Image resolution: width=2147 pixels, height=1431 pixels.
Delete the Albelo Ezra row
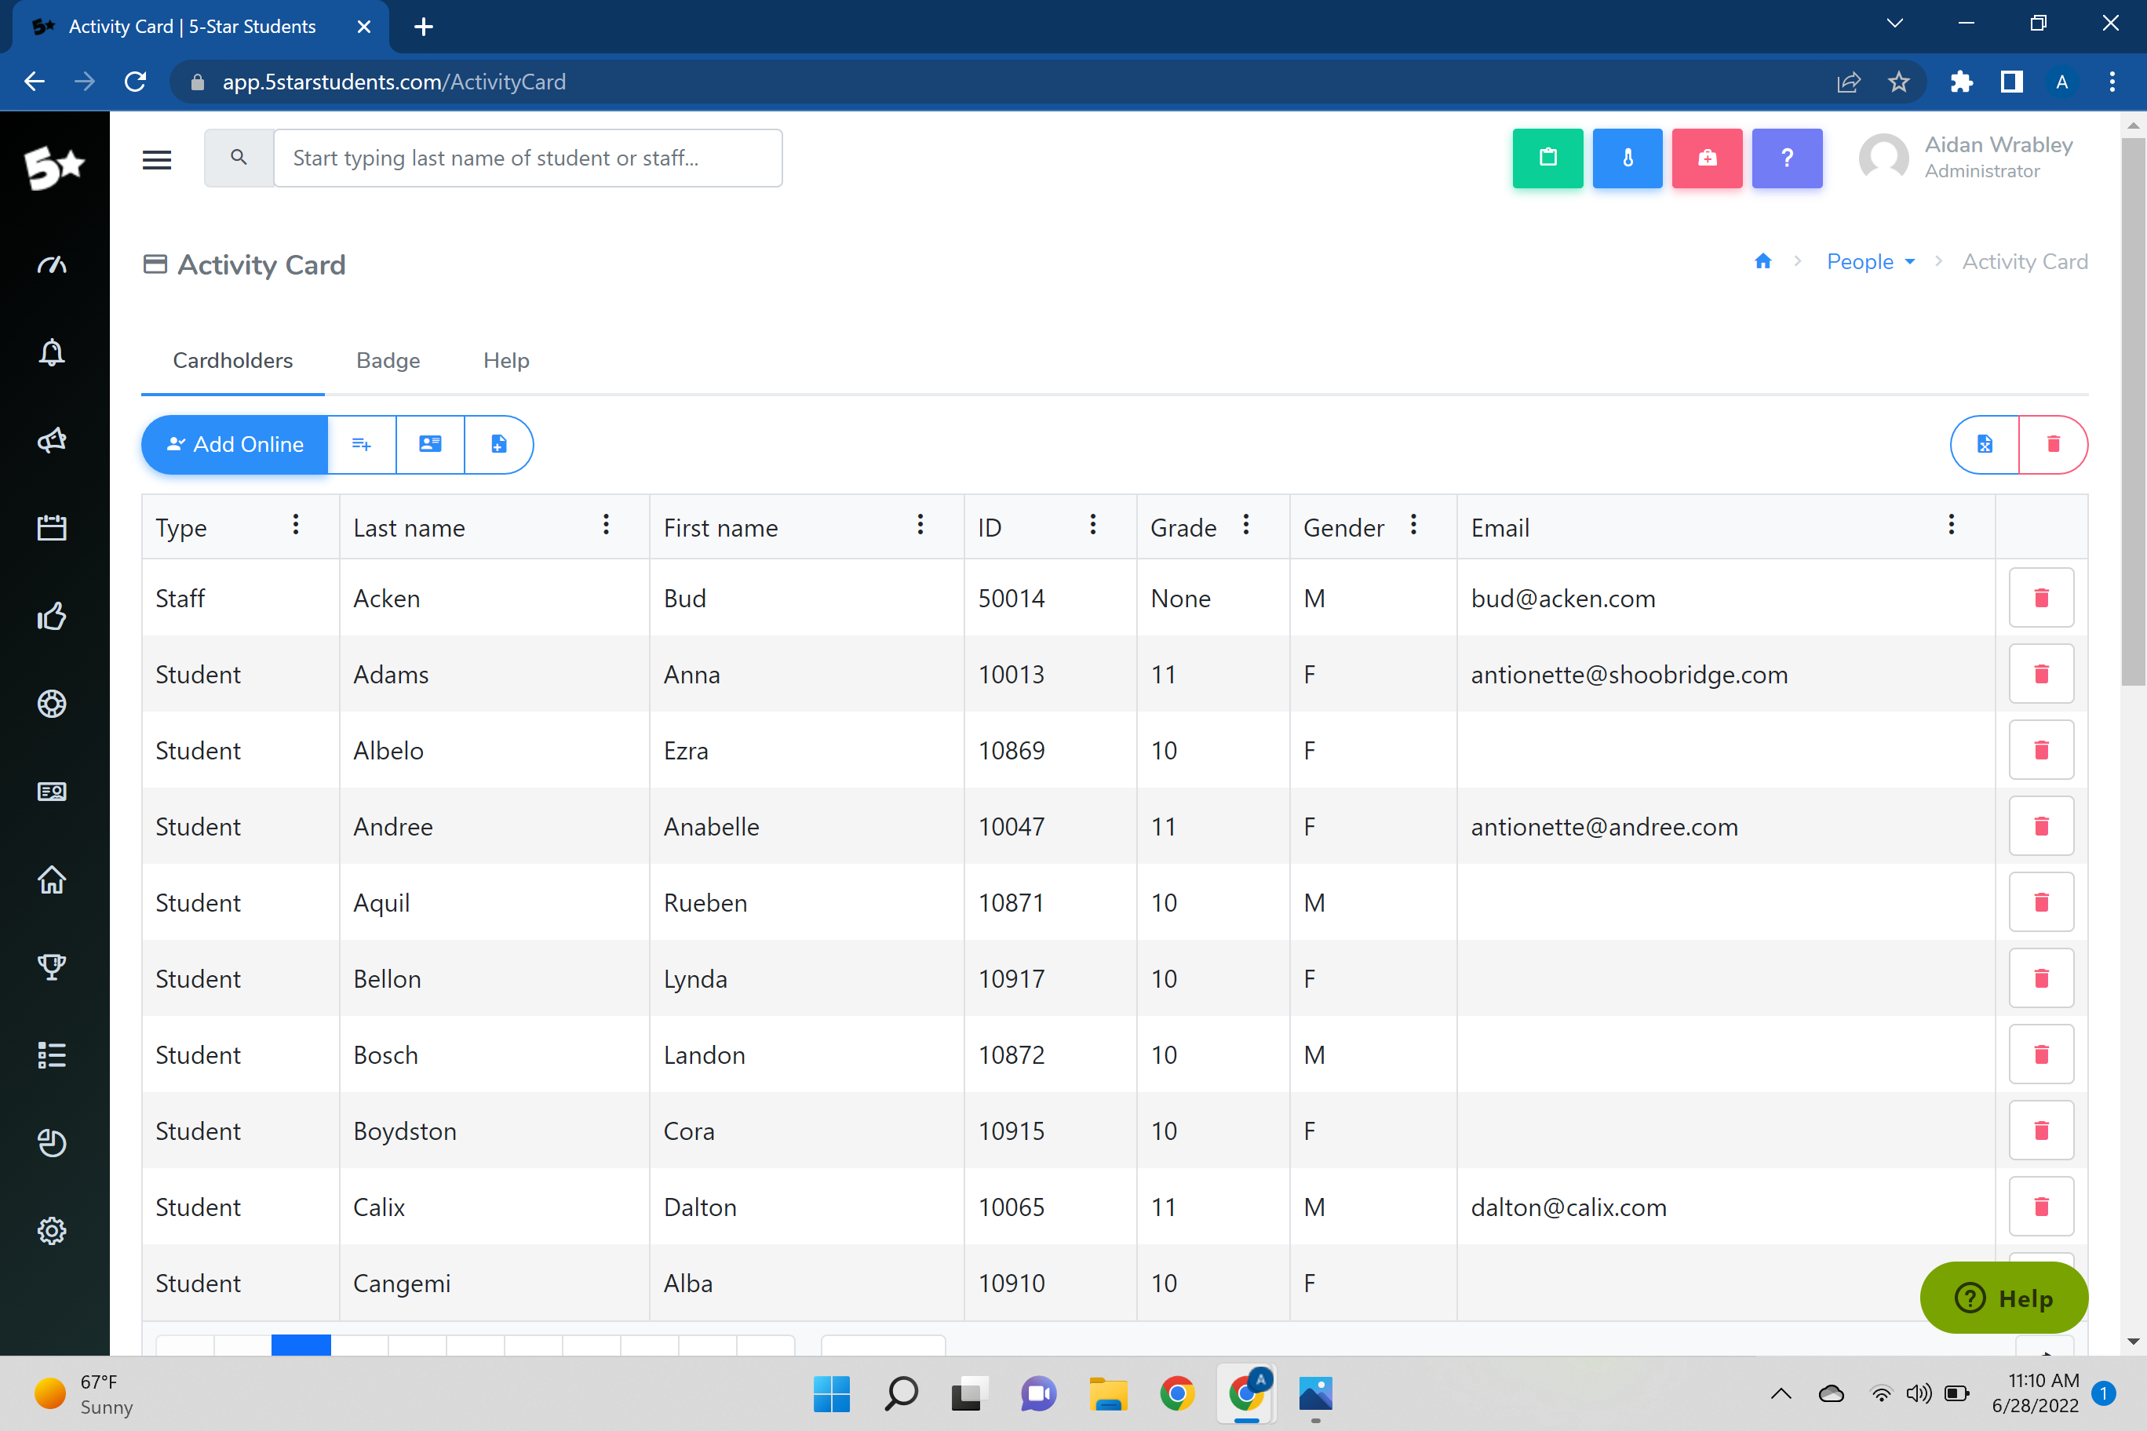click(2041, 750)
